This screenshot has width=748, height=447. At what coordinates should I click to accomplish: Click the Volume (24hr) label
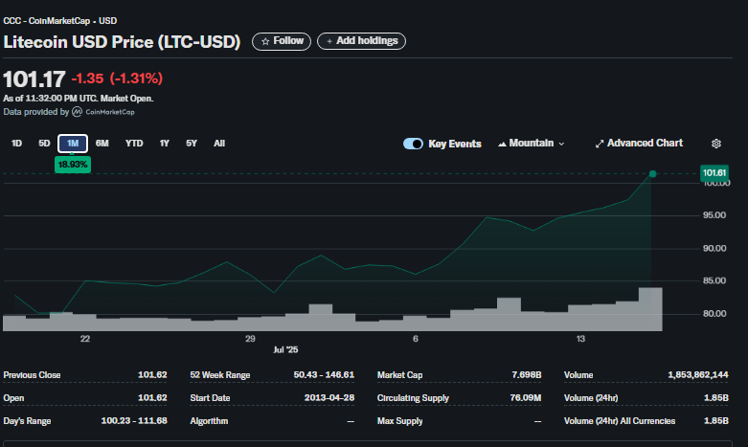[x=591, y=398]
